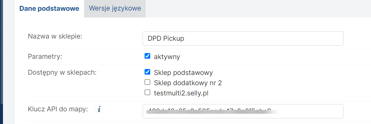Image resolution: width=371 pixels, height=124 pixels.
Task: Place cursor on the DPD Pickup text
Action: [166, 39]
